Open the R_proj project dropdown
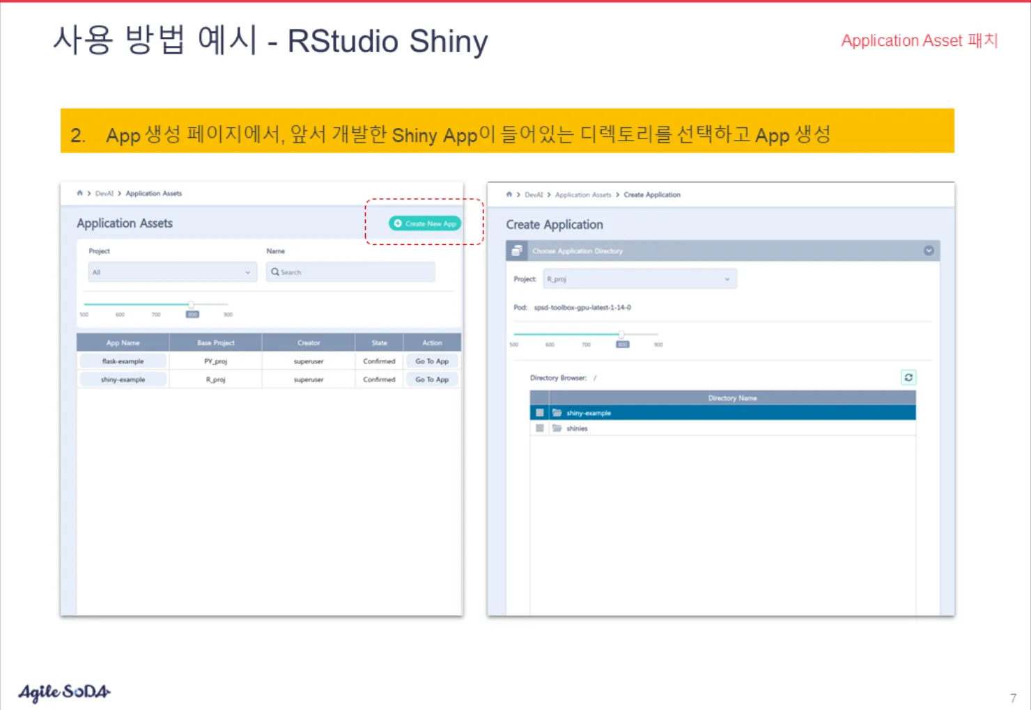This screenshot has height=710, width=1031. click(639, 279)
